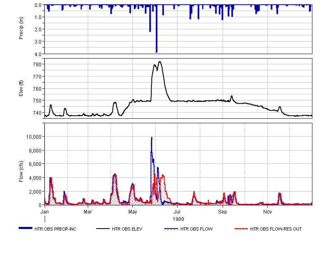Viewport: 325px width, 255px height.
Task: Click the "4.0" tick on the precipitation axis
Action: (38, 54)
